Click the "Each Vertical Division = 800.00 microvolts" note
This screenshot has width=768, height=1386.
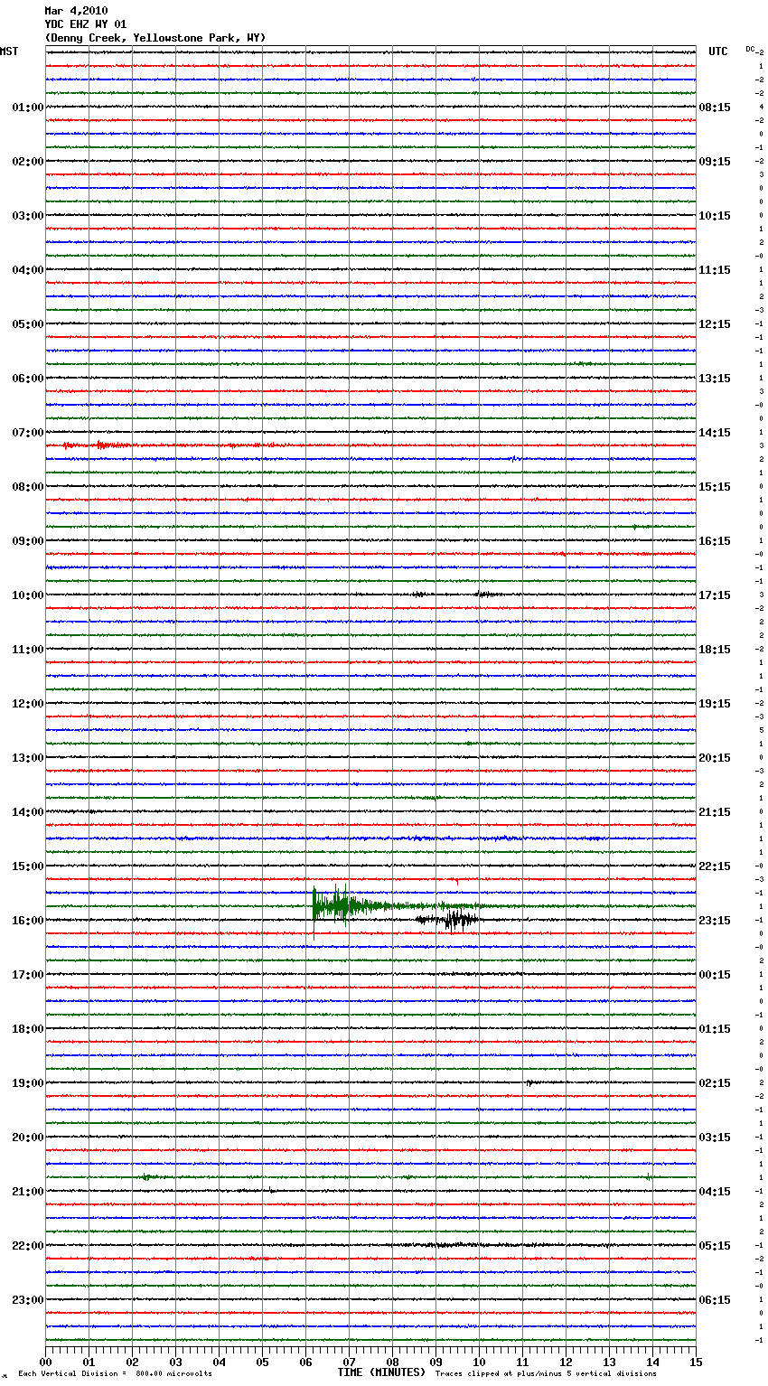click(116, 1374)
